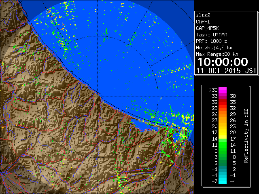Click the teal -1 to 2 dBZ swatch
The height and width of the screenshot is (194, 259).
coord(223,169)
